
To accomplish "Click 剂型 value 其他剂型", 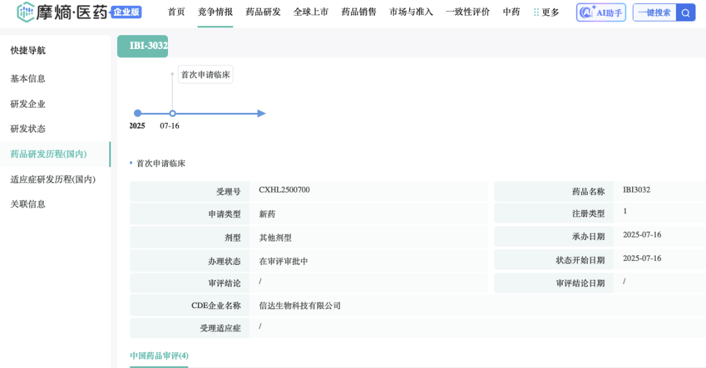I will [x=275, y=238].
